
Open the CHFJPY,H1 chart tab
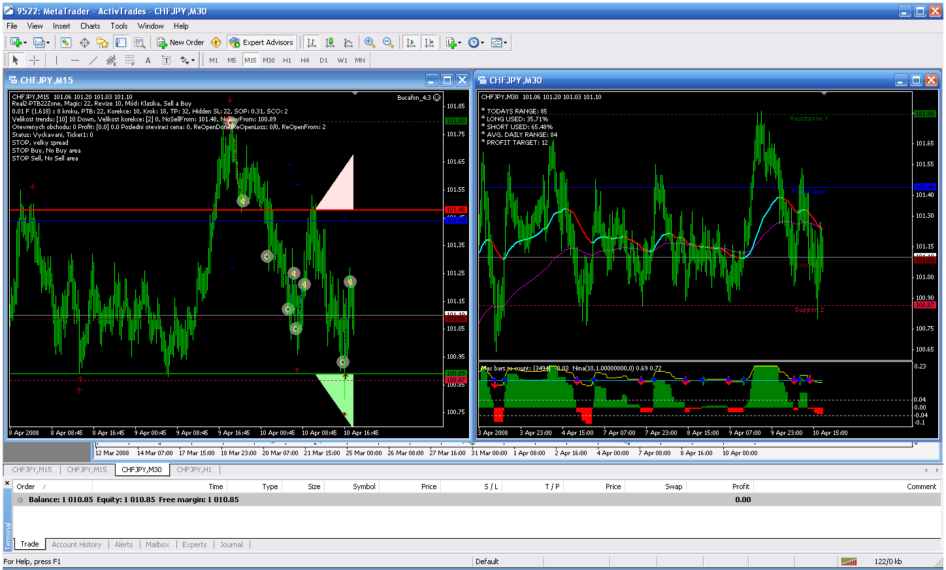coord(193,470)
